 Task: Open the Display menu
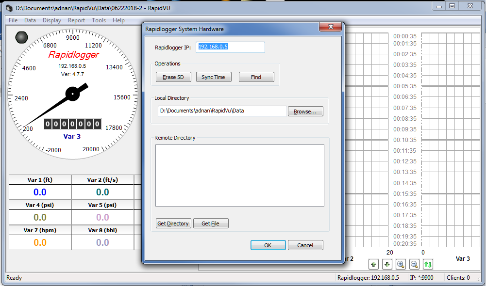pyautogui.click(x=52, y=20)
